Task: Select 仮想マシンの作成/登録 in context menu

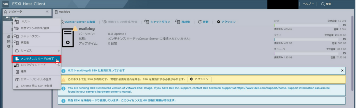Action: (x=37, y=28)
